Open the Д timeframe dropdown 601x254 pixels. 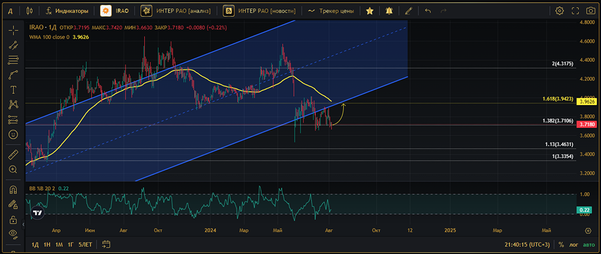click(x=10, y=11)
